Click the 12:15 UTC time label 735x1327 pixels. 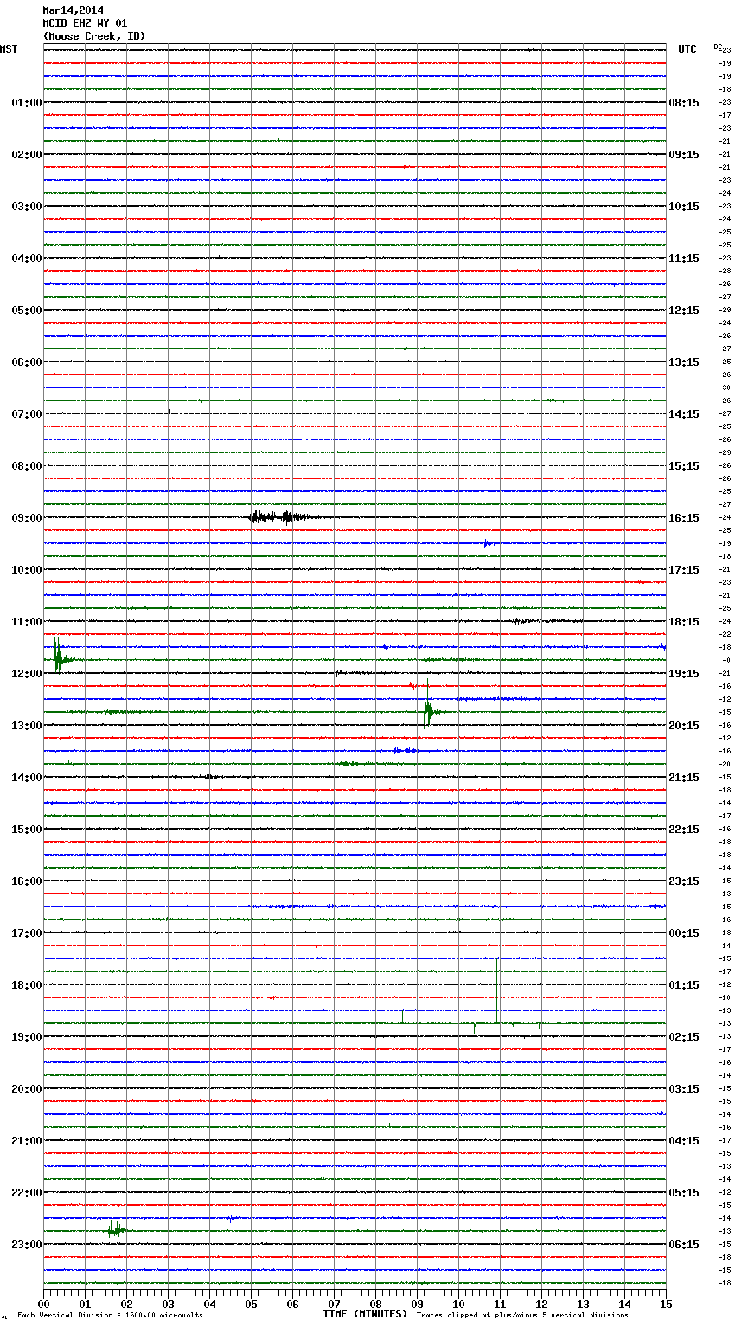[x=684, y=311]
